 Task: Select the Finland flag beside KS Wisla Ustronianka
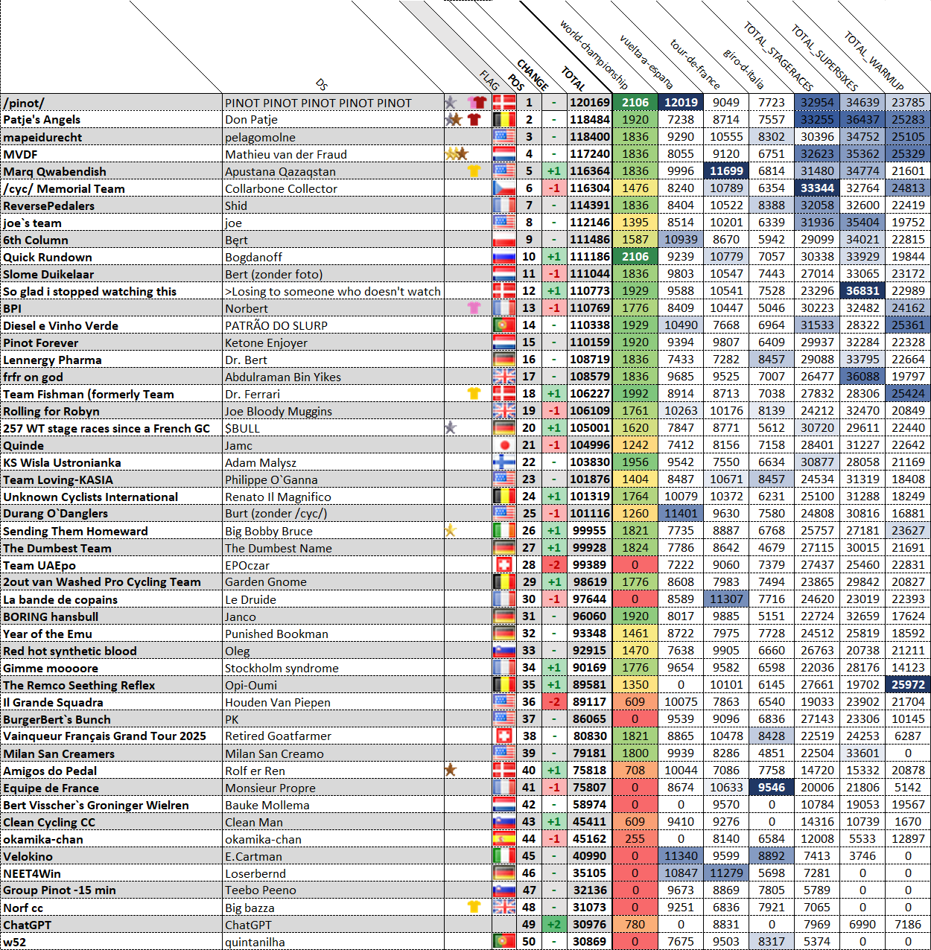coord(504,462)
